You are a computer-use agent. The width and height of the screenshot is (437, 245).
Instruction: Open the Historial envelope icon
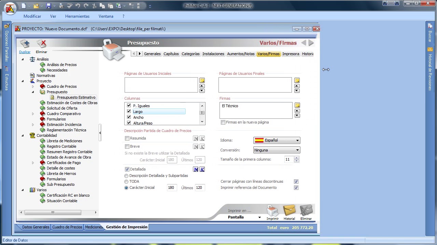(289, 211)
